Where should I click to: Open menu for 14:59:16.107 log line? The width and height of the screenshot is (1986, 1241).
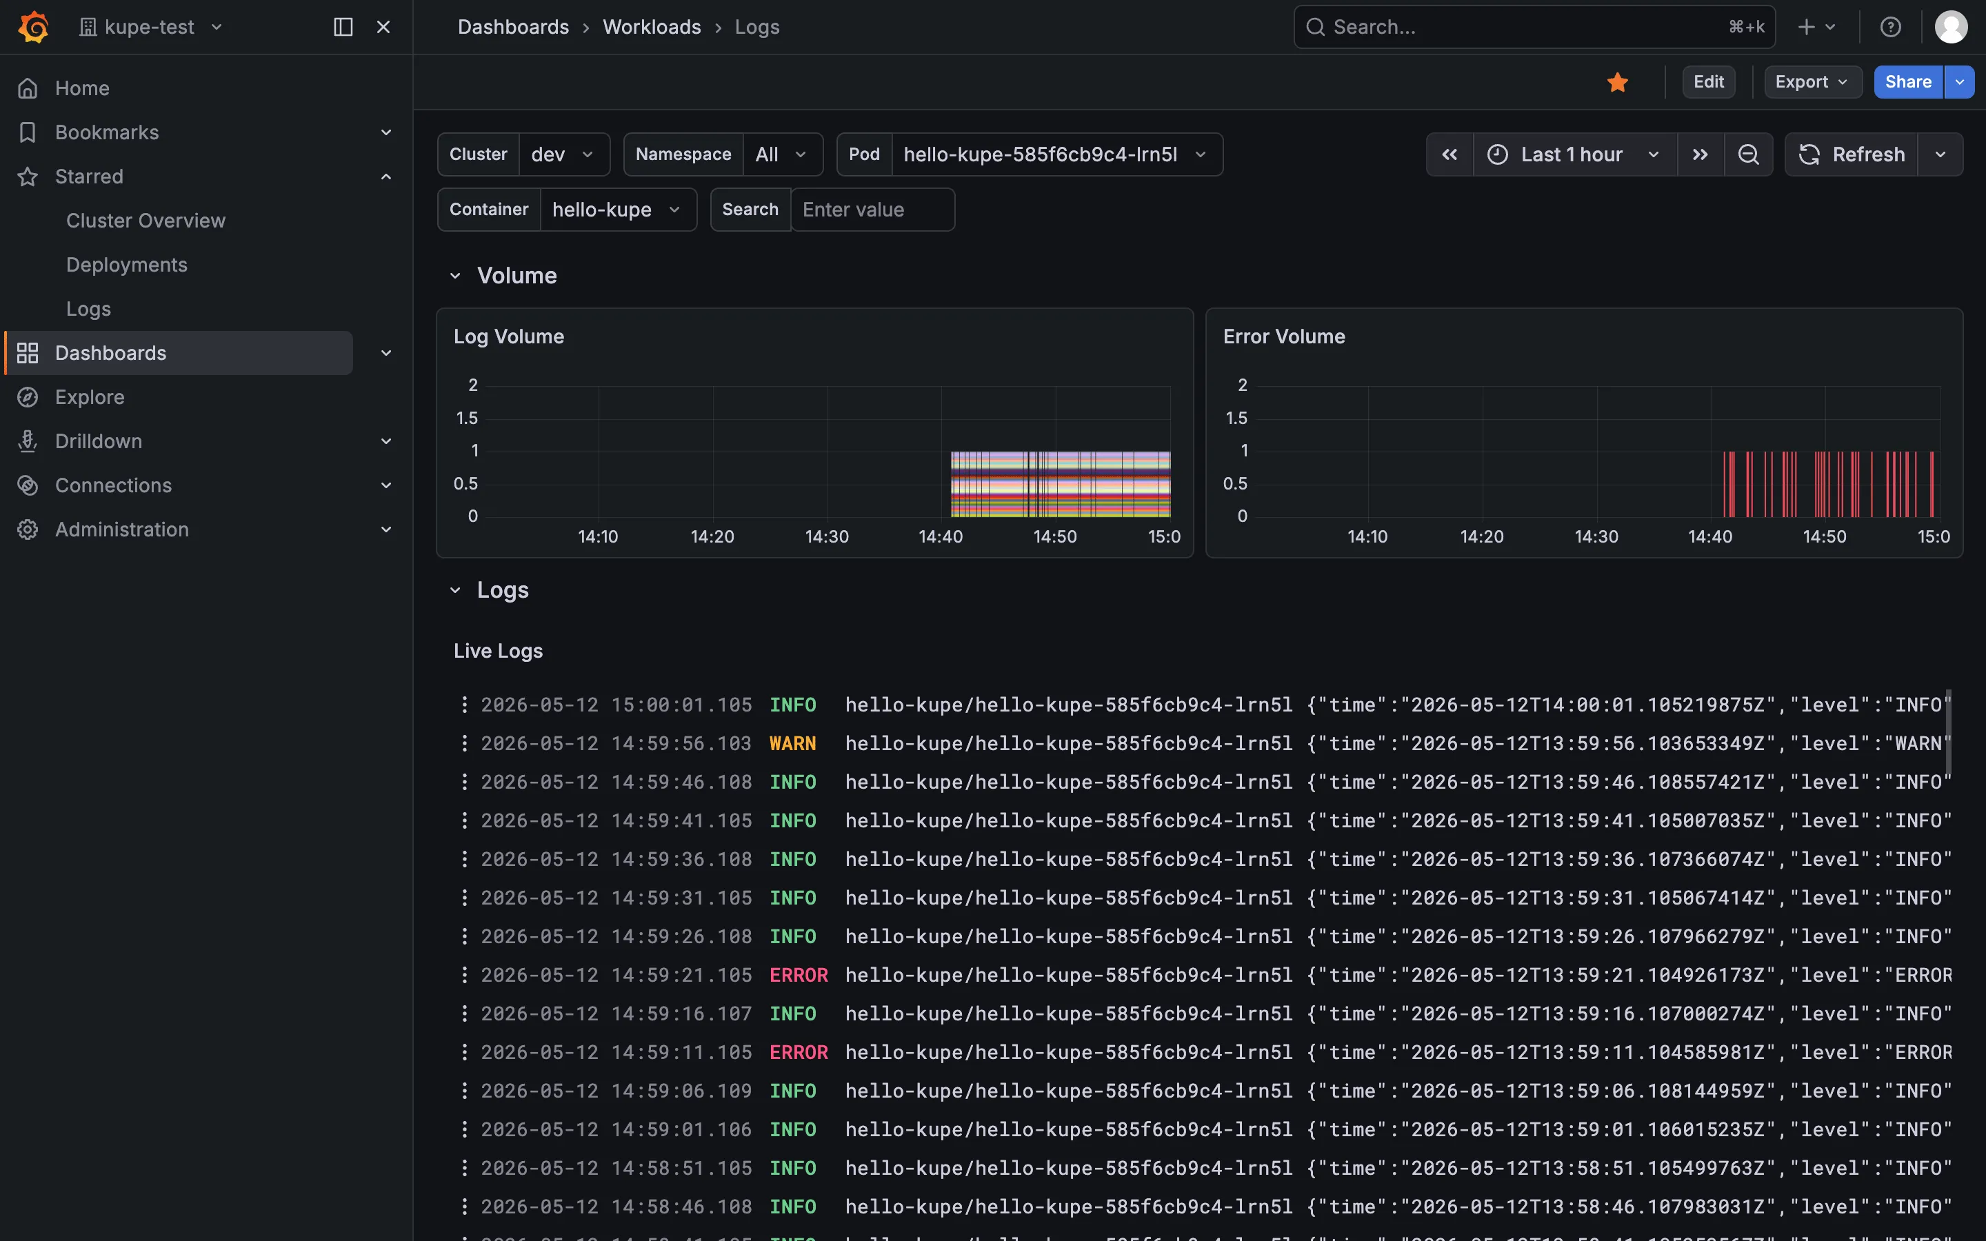tap(465, 1013)
